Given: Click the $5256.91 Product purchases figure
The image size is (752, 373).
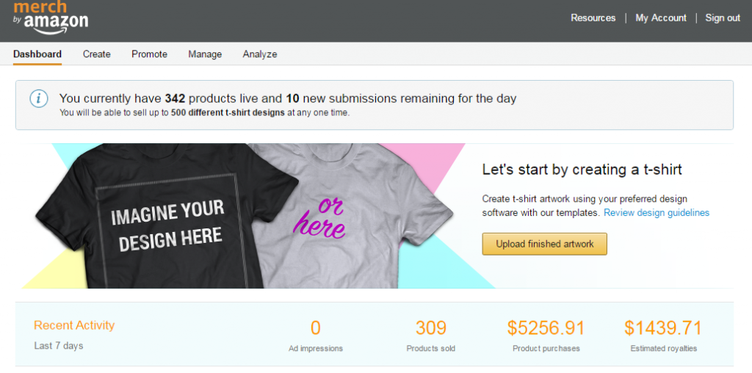Looking at the screenshot, I should click(x=546, y=328).
